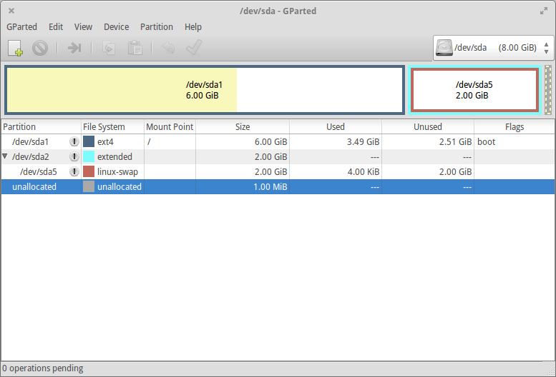Click the Resize/Move toolbar icon

pyautogui.click(x=74, y=48)
